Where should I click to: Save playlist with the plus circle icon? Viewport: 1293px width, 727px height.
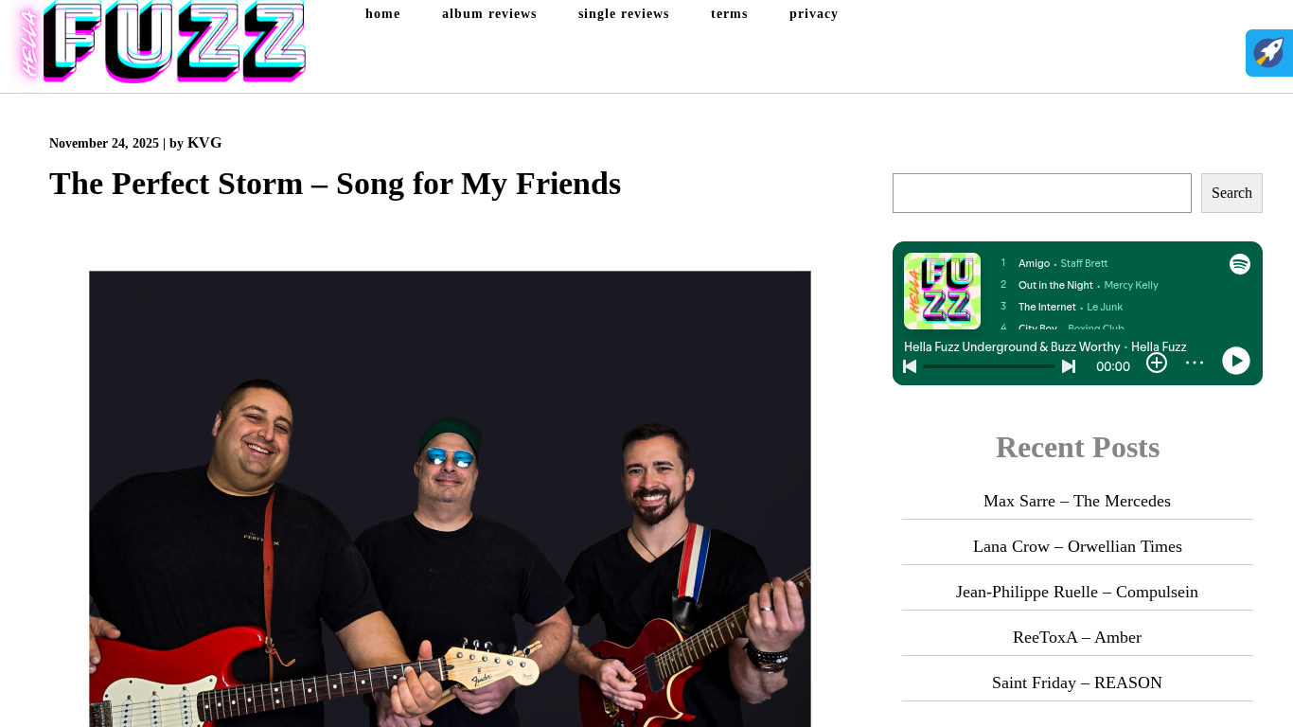[1157, 363]
